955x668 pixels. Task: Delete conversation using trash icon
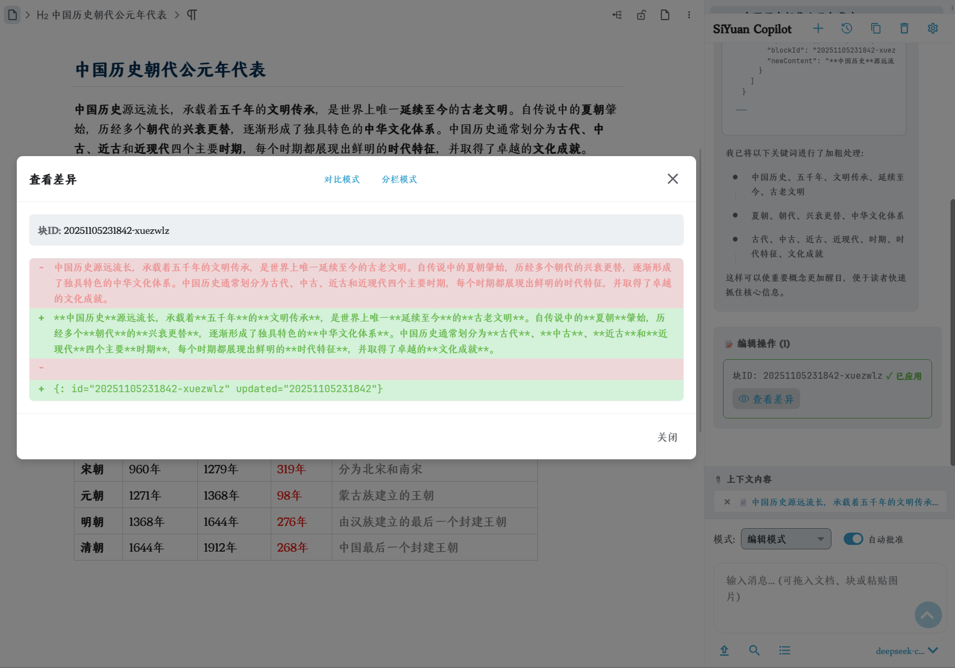coord(904,29)
